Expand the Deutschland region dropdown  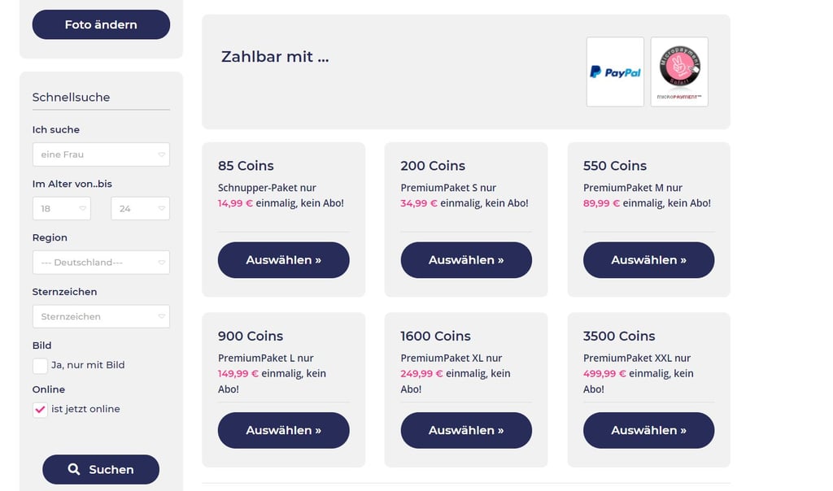tap(101, 263)
